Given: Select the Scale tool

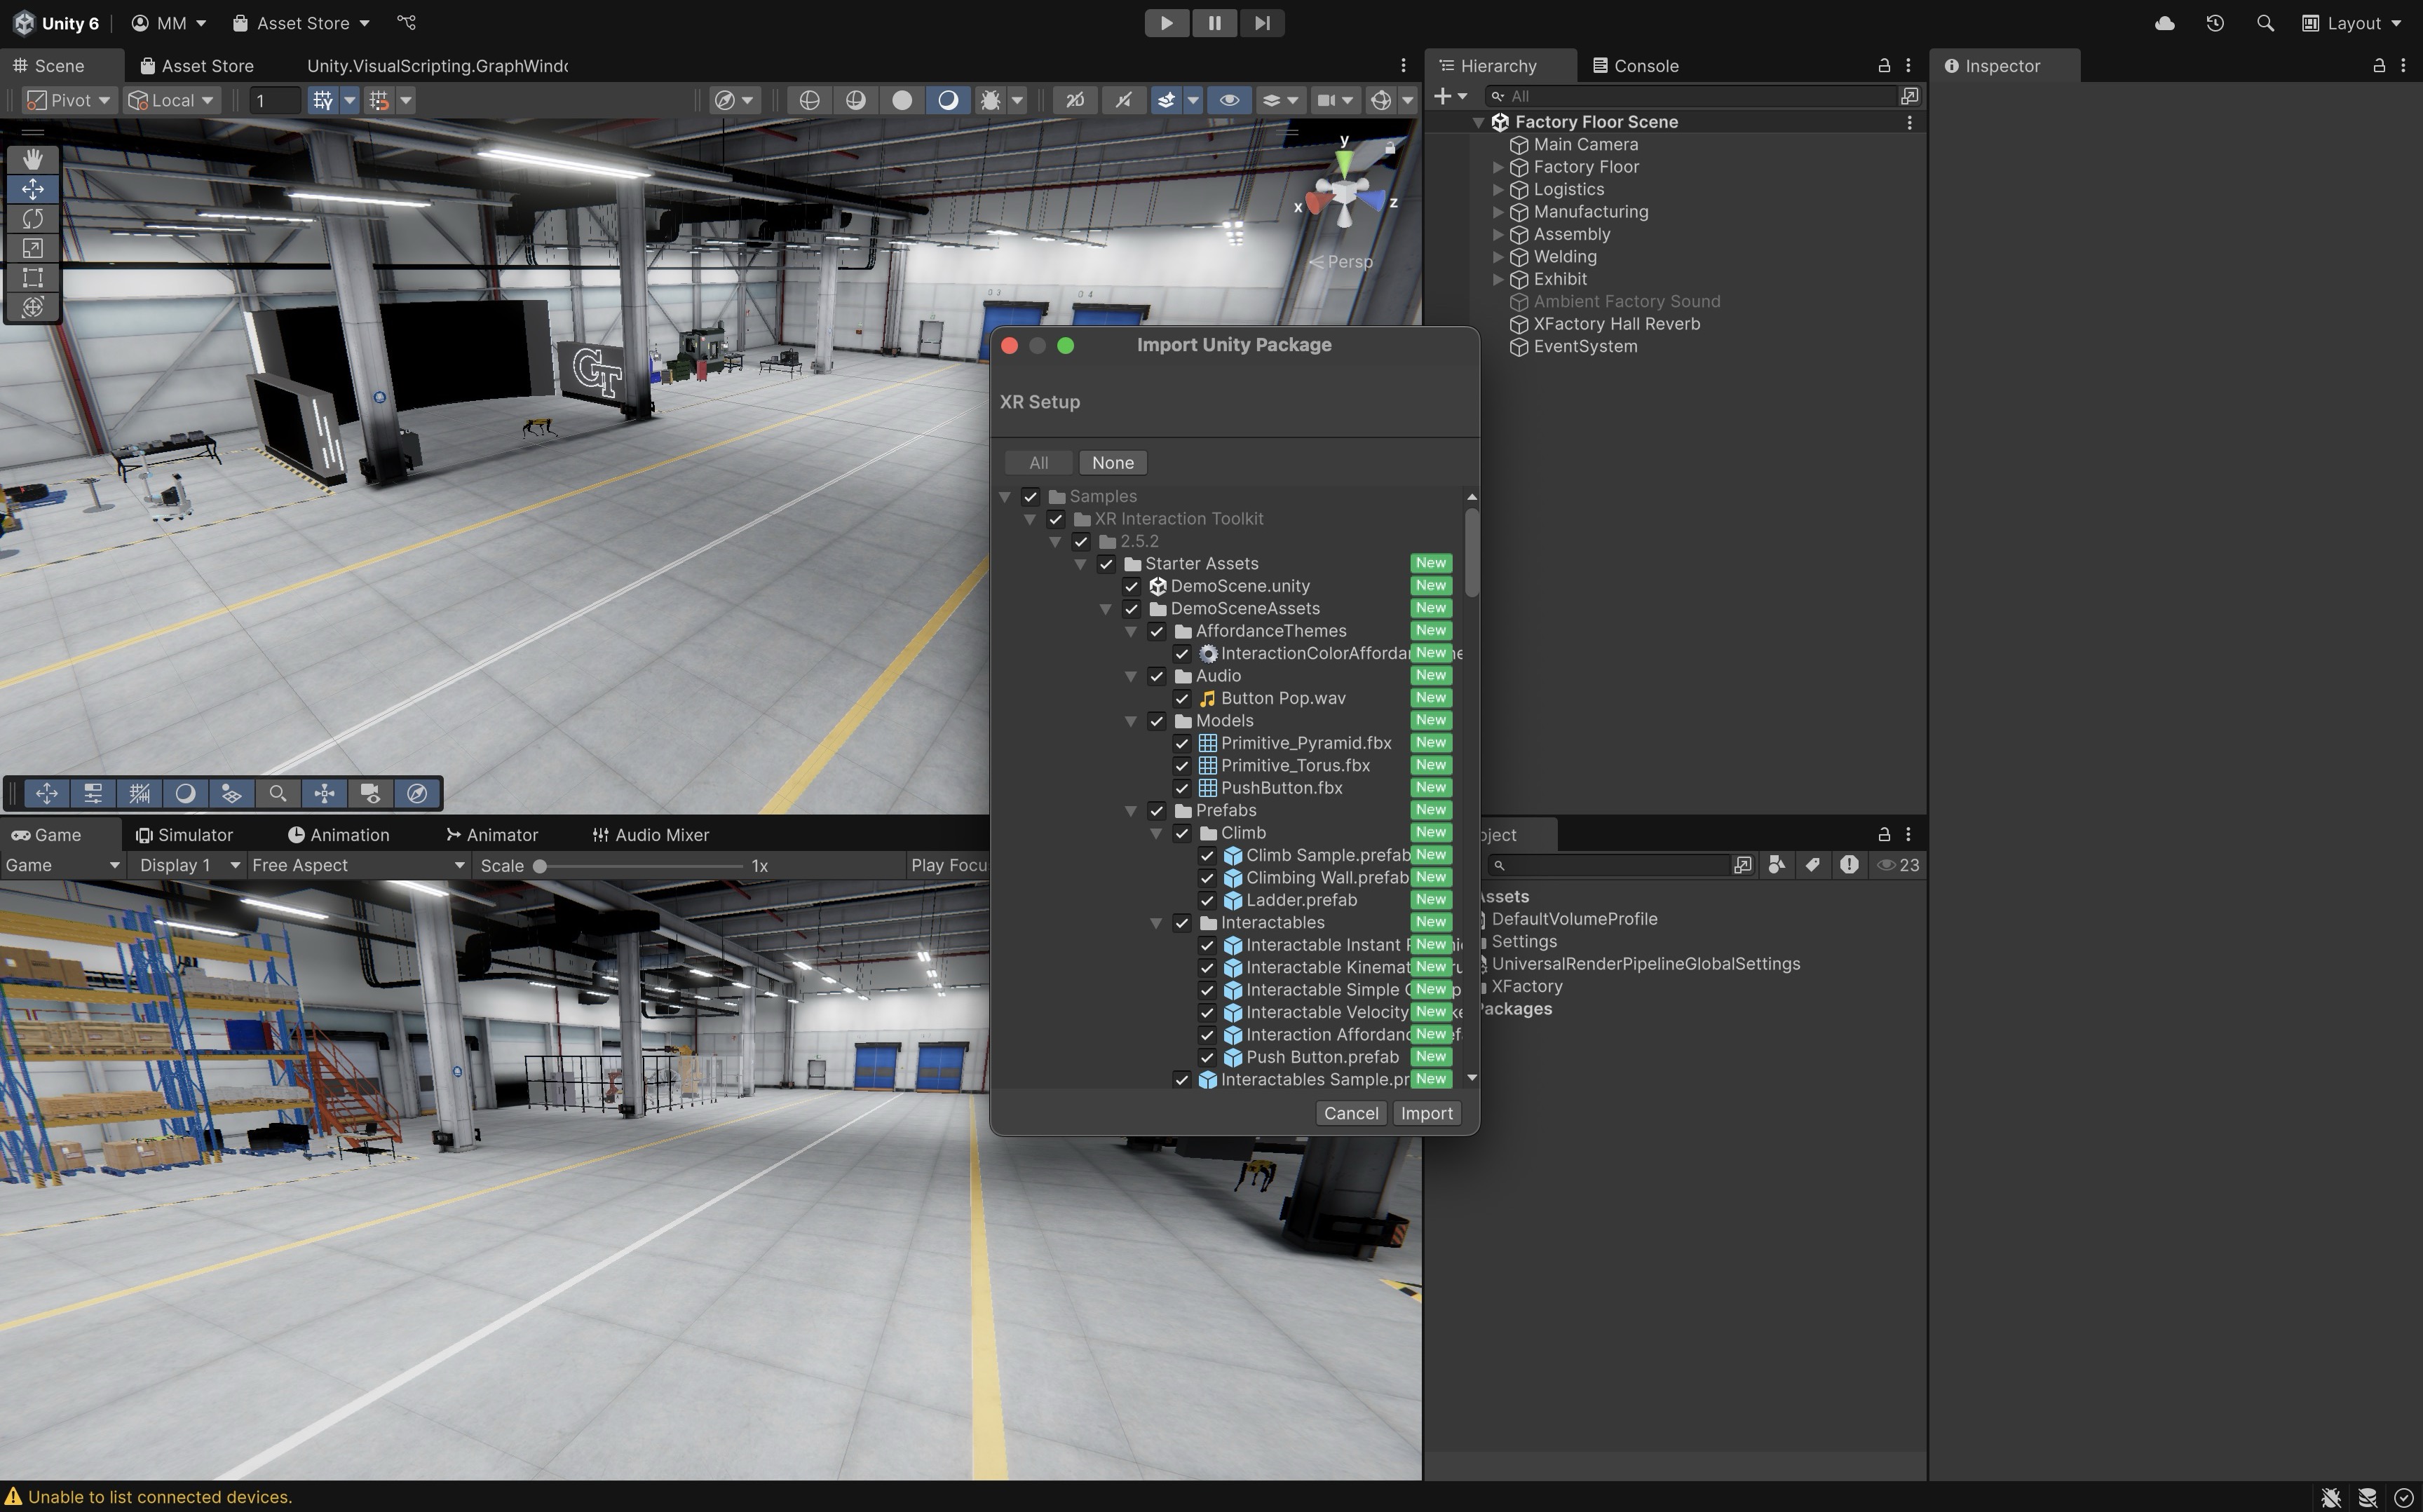Looking at the screenshot, I should click(32, 248).
